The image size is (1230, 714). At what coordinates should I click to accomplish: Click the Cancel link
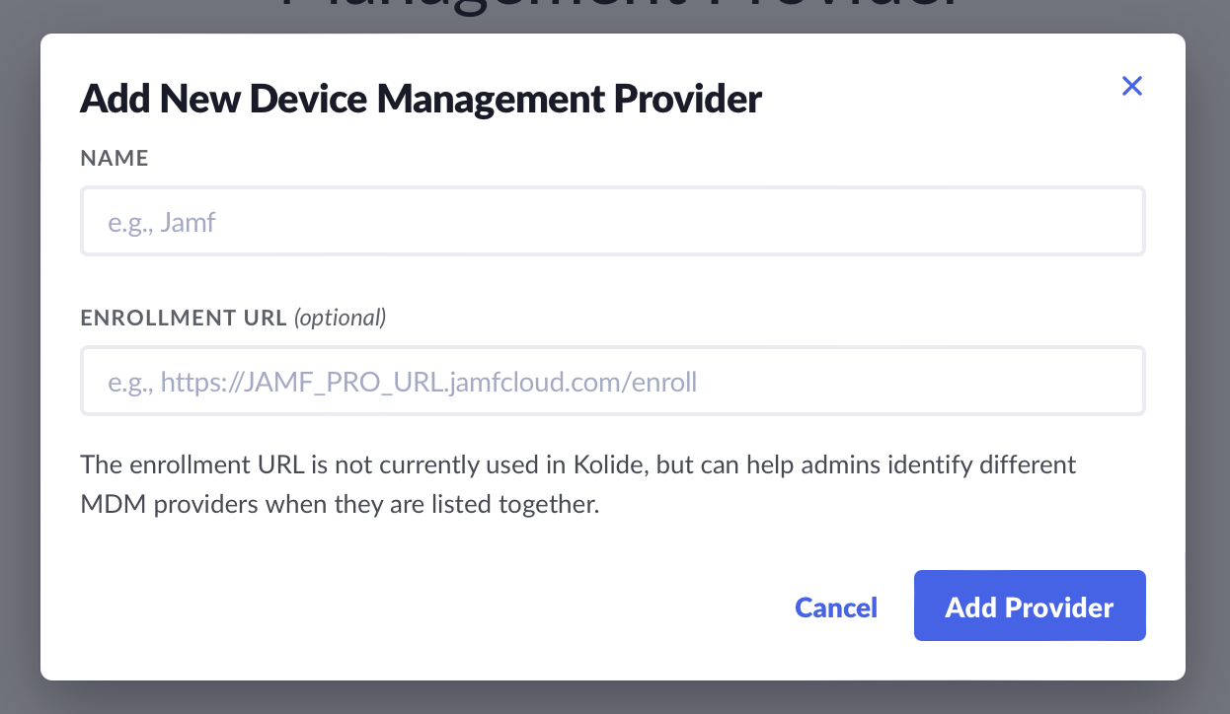click(836, 607)
